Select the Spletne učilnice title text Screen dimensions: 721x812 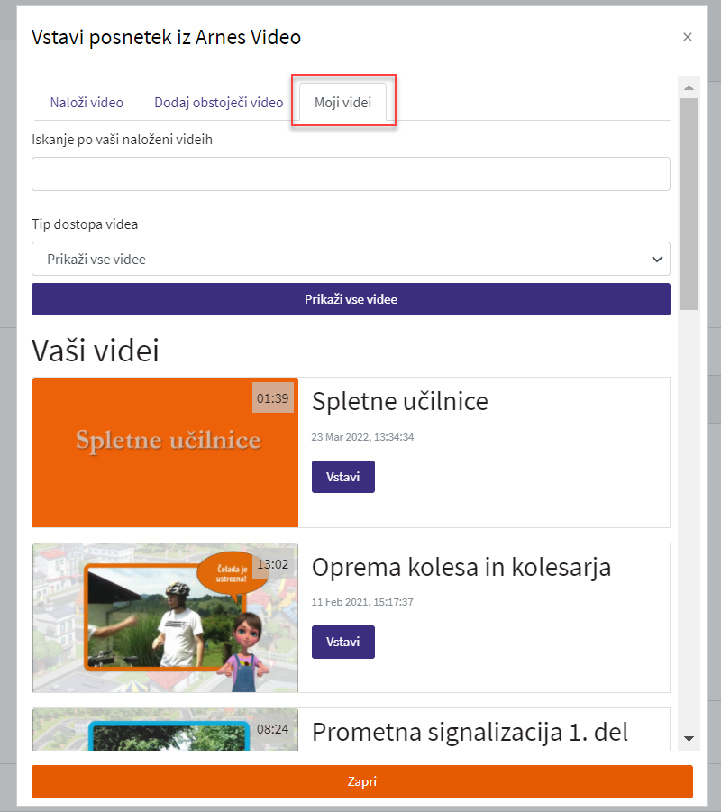point(400,401)
